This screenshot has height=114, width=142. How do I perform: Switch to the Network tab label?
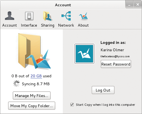point(66,25)
